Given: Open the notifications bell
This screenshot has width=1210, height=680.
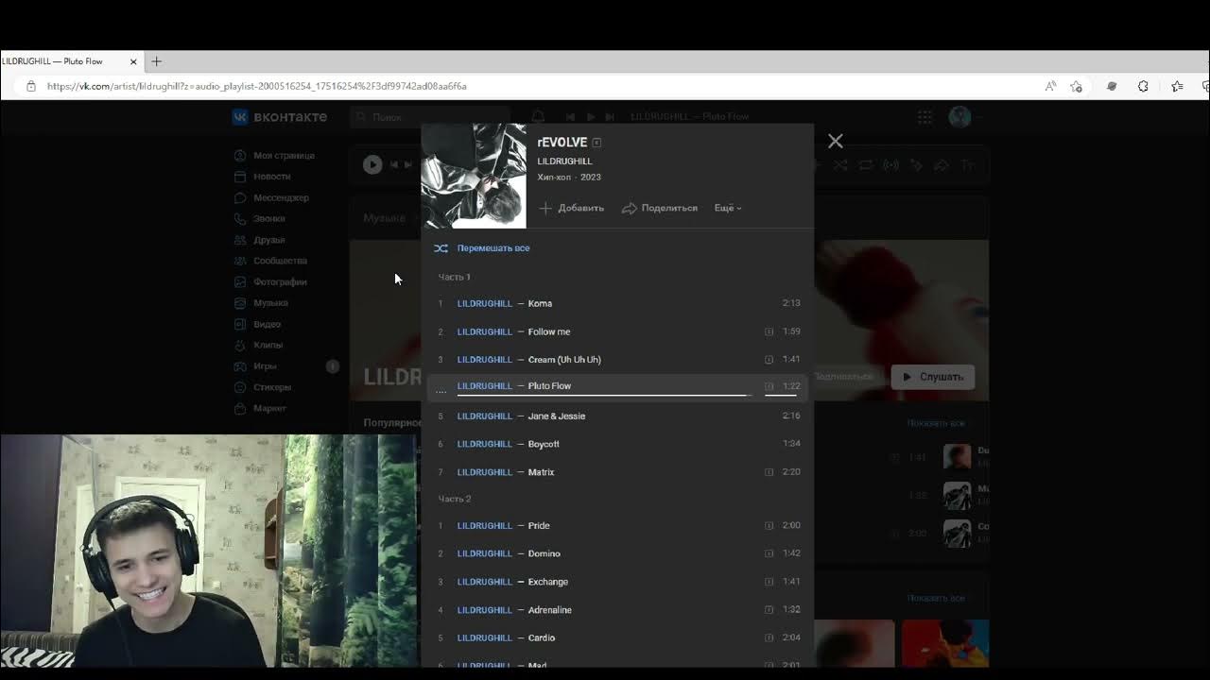Looking at the screenshot, I should [538, 116].
